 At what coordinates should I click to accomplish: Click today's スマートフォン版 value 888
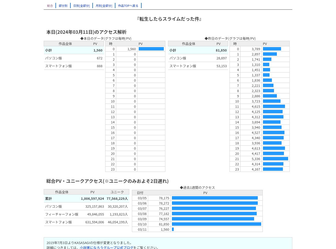(x=99, y=66)
